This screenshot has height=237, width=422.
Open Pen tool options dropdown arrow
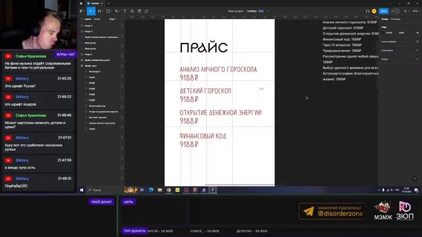click(119, 11)
